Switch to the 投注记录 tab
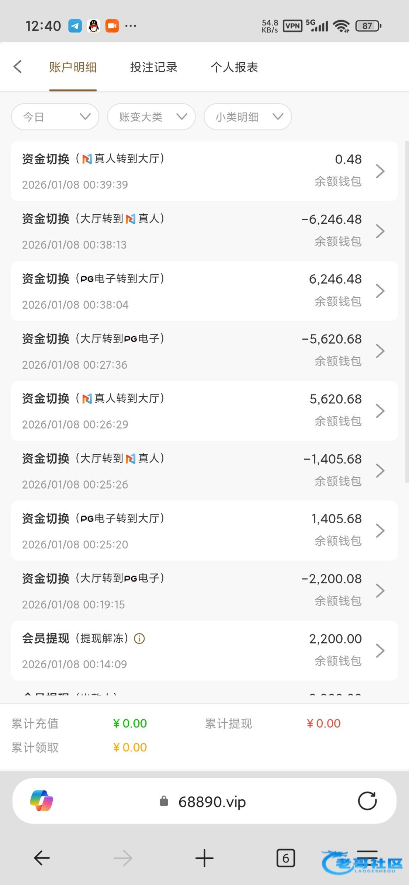Screen dimensions: 409x885 (153, 67)
